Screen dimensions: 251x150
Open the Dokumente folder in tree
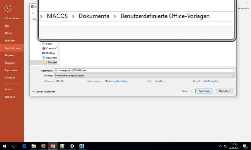[49, 58]
